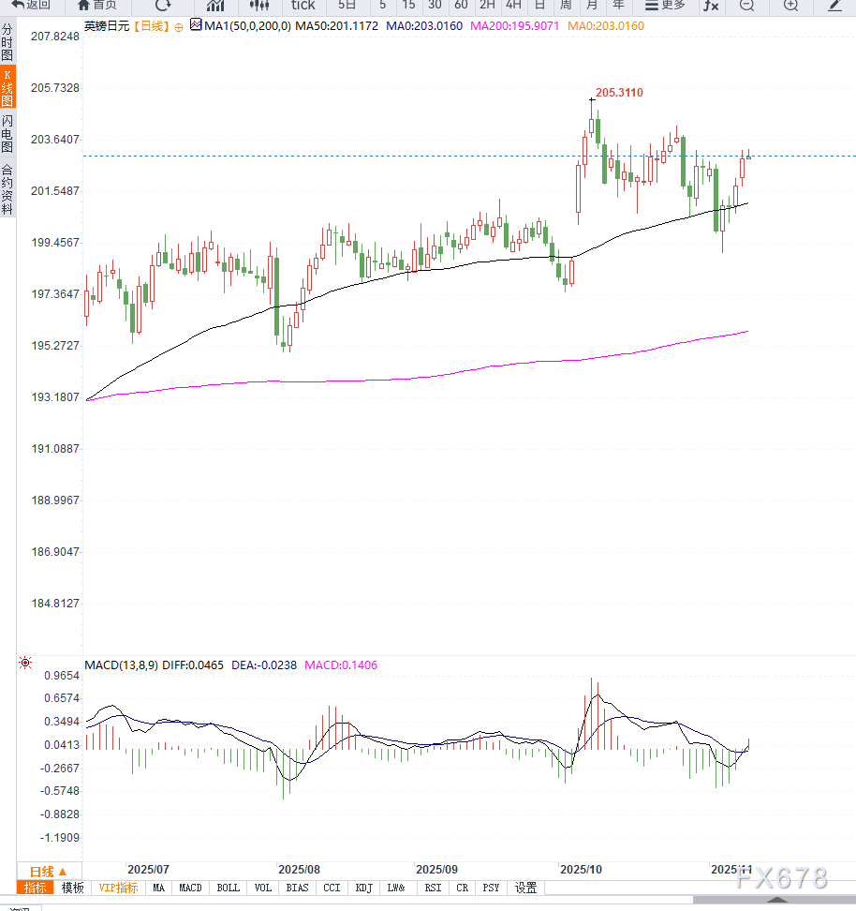Click the zoom in magnifier icon
Screen dimensions: 856x911
pos(791,5)
